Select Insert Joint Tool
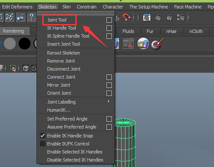 (x=64, y=44)
